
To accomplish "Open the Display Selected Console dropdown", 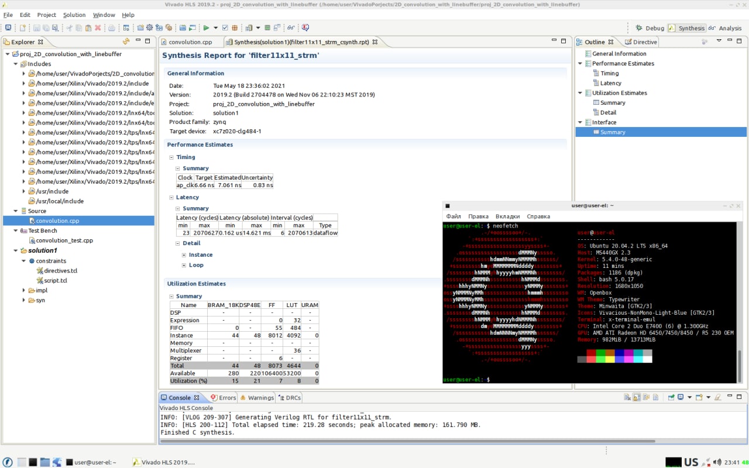I will tap(690, 397).
